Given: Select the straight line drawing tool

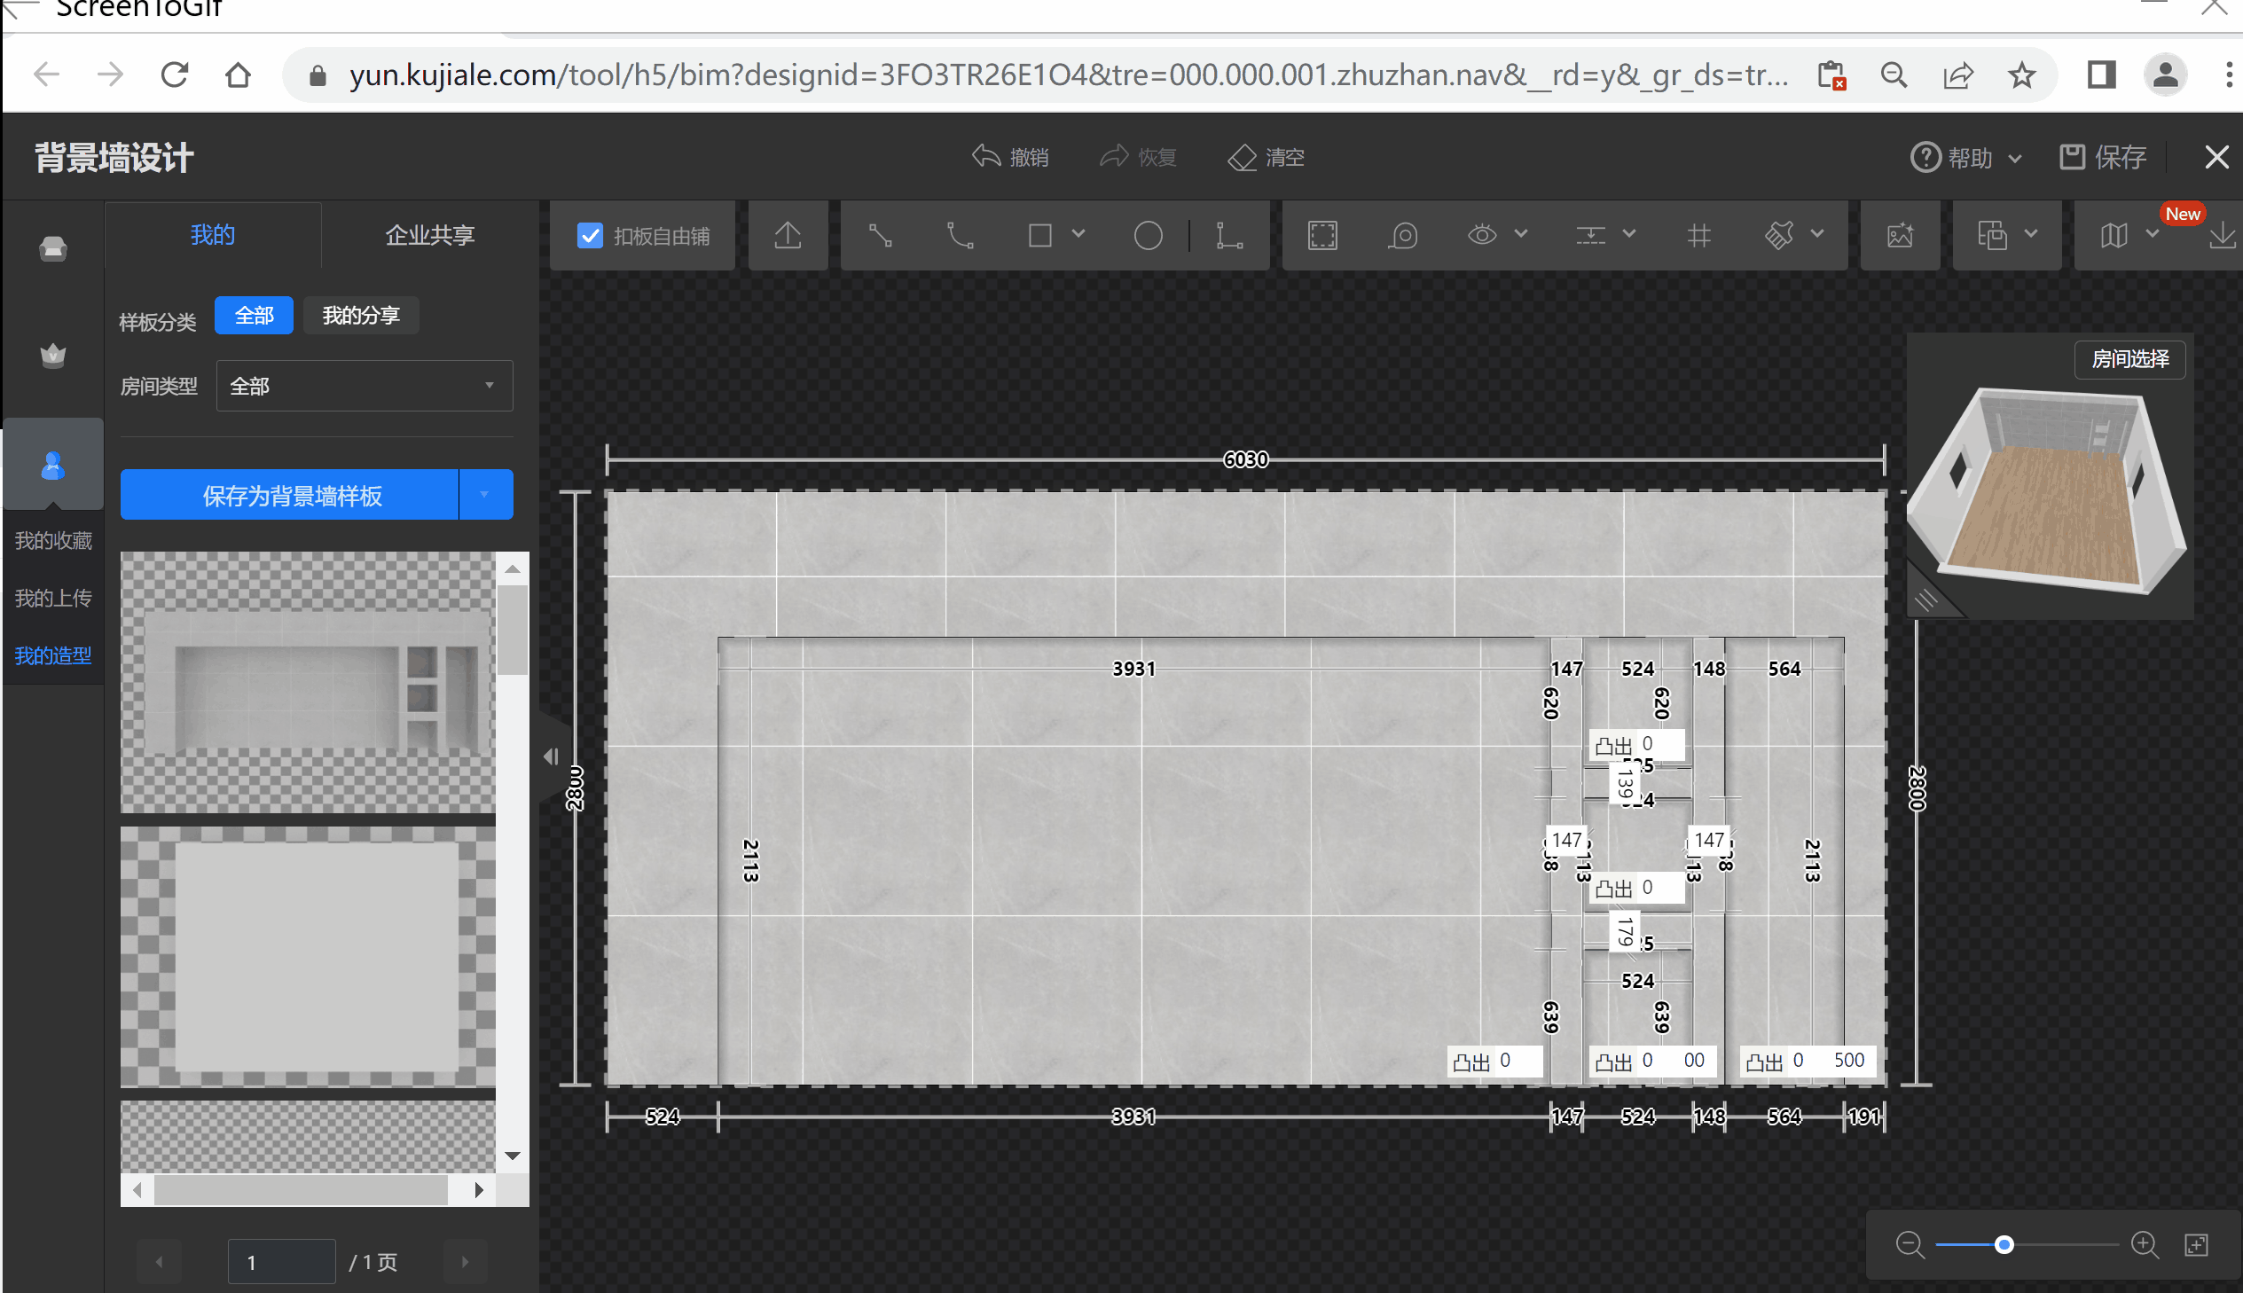Looking at the screenshot, I should (880, 235).
